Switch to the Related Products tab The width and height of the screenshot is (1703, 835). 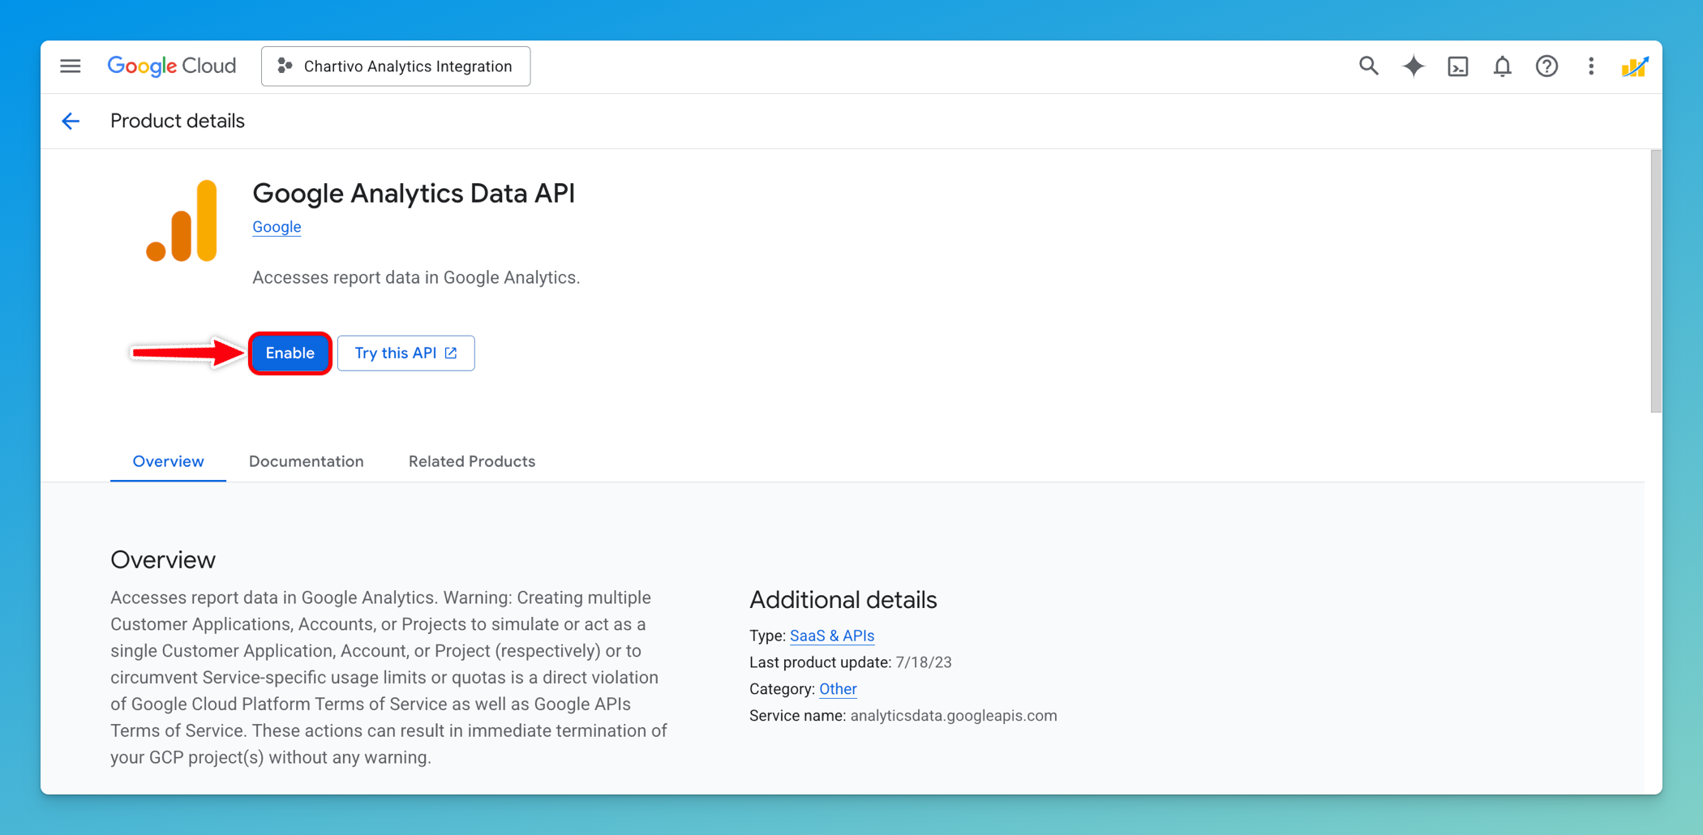pos(471,461)
